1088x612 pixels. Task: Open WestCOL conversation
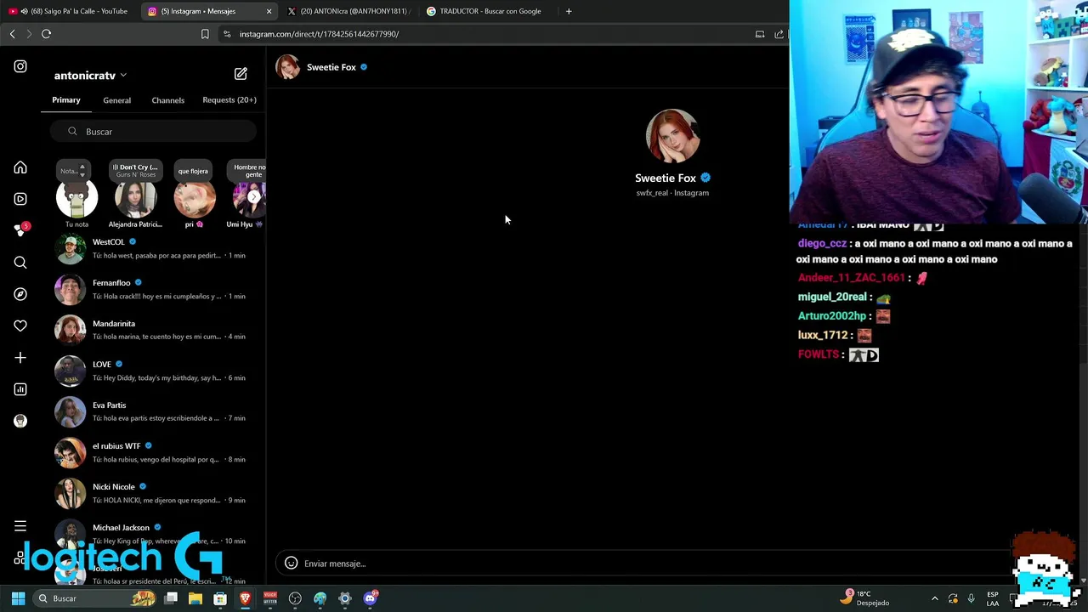tap(153, 248)
